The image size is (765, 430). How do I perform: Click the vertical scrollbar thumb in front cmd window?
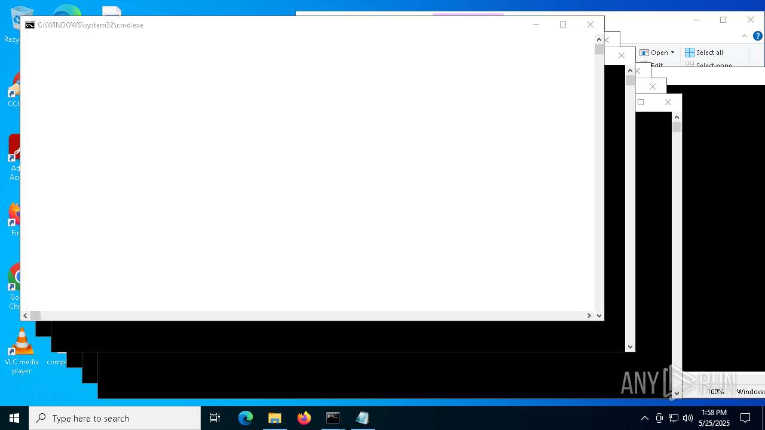click(x=599, y=50)
